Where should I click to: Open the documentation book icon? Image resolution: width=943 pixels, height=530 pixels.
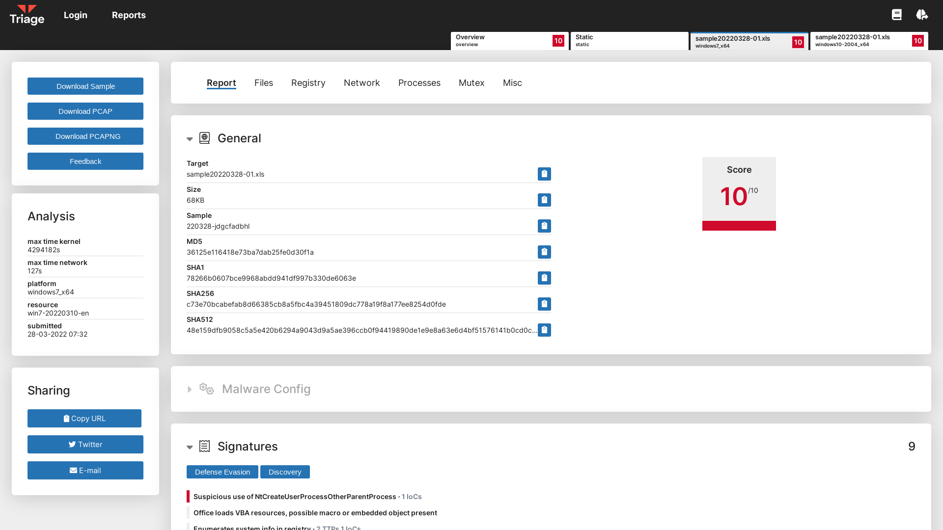tap(897, 15)
